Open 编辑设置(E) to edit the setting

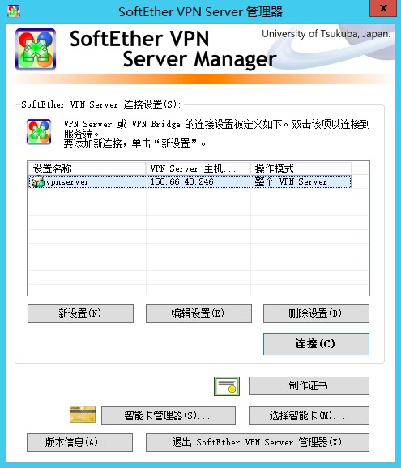point(198,313)
